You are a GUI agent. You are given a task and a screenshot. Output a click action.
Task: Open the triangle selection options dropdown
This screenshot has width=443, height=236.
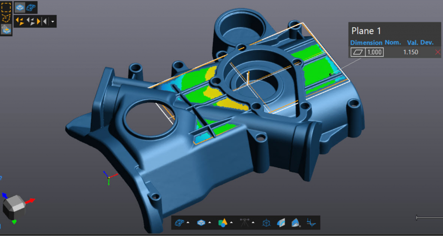point(52,21)
